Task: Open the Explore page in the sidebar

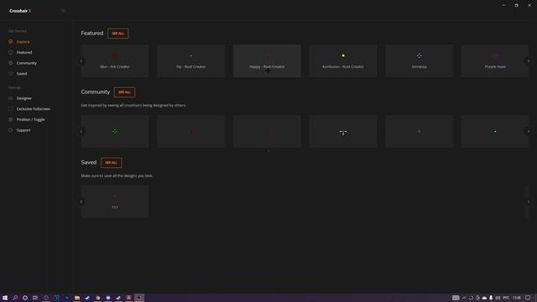Action: pyautogui.click(x=19, y=42)
